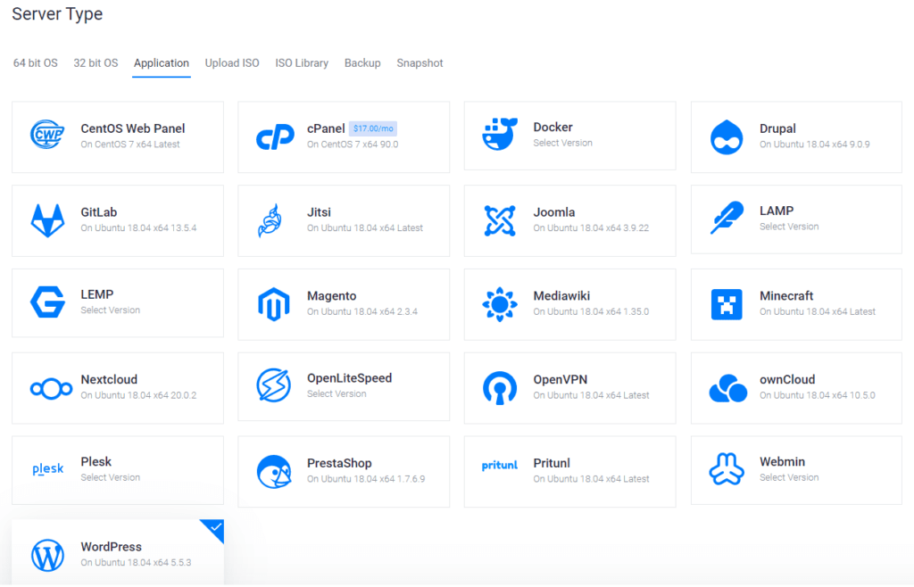This screenshot has height=587, width=914.
Task: Click the Drupal drop icon
Action: click(x=727, y=136)
